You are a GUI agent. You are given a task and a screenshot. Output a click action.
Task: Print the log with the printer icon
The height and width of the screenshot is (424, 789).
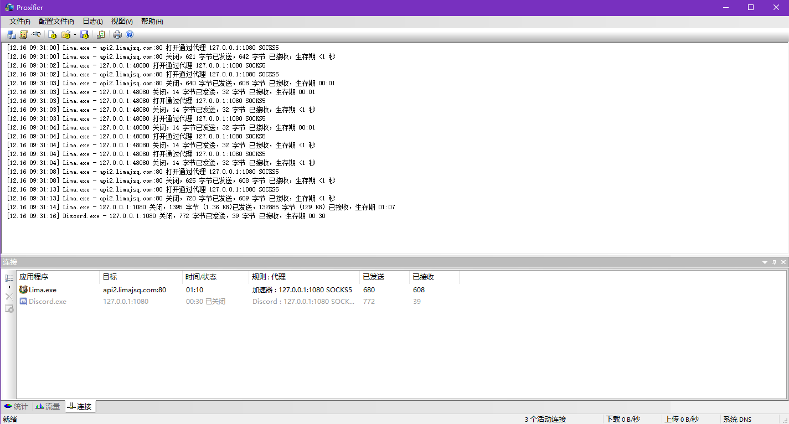[117, 34]
